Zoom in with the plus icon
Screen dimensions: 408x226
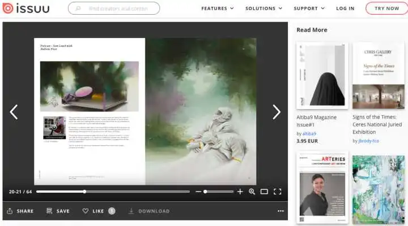tap(240, 192)
